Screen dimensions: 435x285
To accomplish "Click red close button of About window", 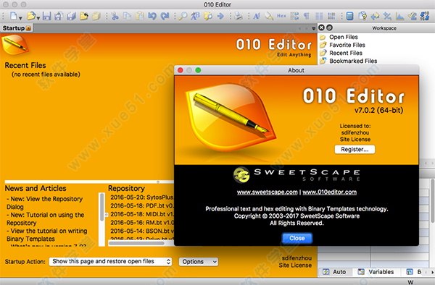I will [x=181, y=70].
